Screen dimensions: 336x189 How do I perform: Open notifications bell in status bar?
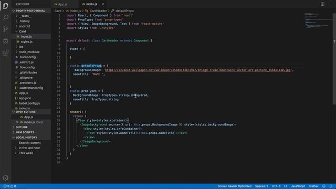coord(331,186)
